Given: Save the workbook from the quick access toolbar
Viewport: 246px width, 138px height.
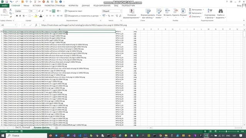Looking at the screenshot, I should pyautogui.click(x=7, y=2).
